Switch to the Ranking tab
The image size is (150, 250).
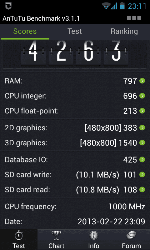tap(124, 32)
